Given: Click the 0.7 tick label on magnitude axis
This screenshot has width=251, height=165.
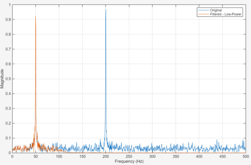Looking at the screenshot, I should (8, 49).
